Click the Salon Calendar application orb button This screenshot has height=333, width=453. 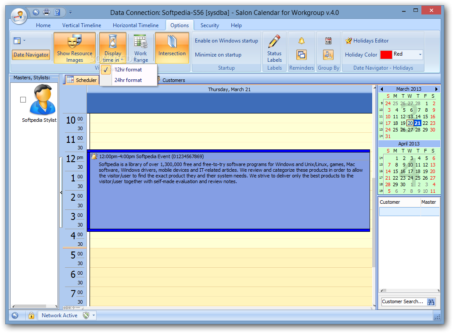[19, 16]
